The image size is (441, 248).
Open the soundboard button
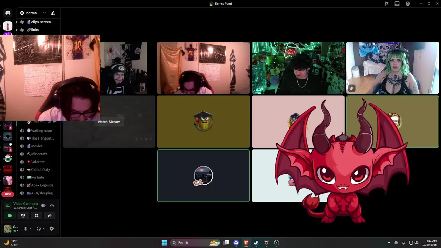point(50,216)
